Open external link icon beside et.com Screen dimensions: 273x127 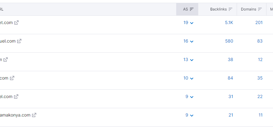16,23
